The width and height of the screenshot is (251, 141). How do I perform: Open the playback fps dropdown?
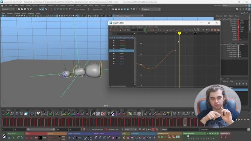[x=131, y=129]
